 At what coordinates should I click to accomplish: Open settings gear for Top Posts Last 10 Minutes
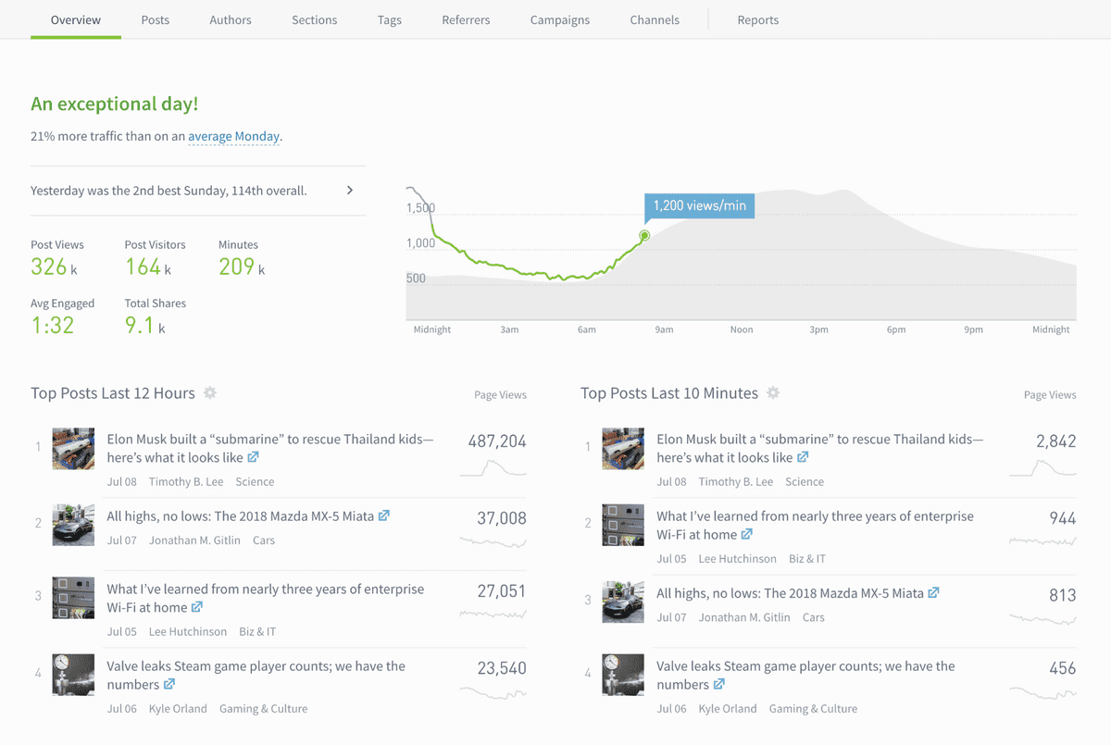[773, 393]
